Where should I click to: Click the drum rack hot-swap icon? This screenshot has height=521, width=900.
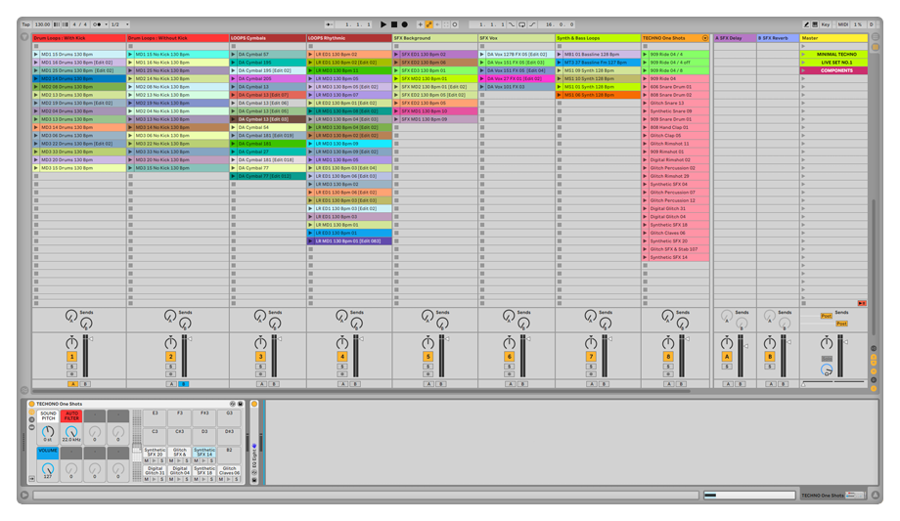point(233,404)
